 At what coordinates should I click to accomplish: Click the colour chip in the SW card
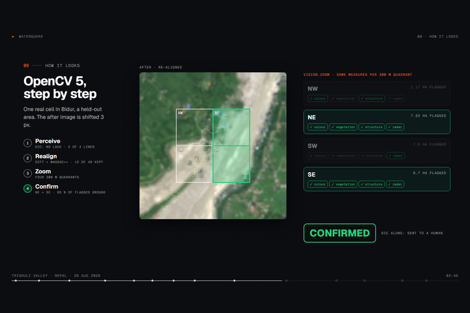[317, 156]
